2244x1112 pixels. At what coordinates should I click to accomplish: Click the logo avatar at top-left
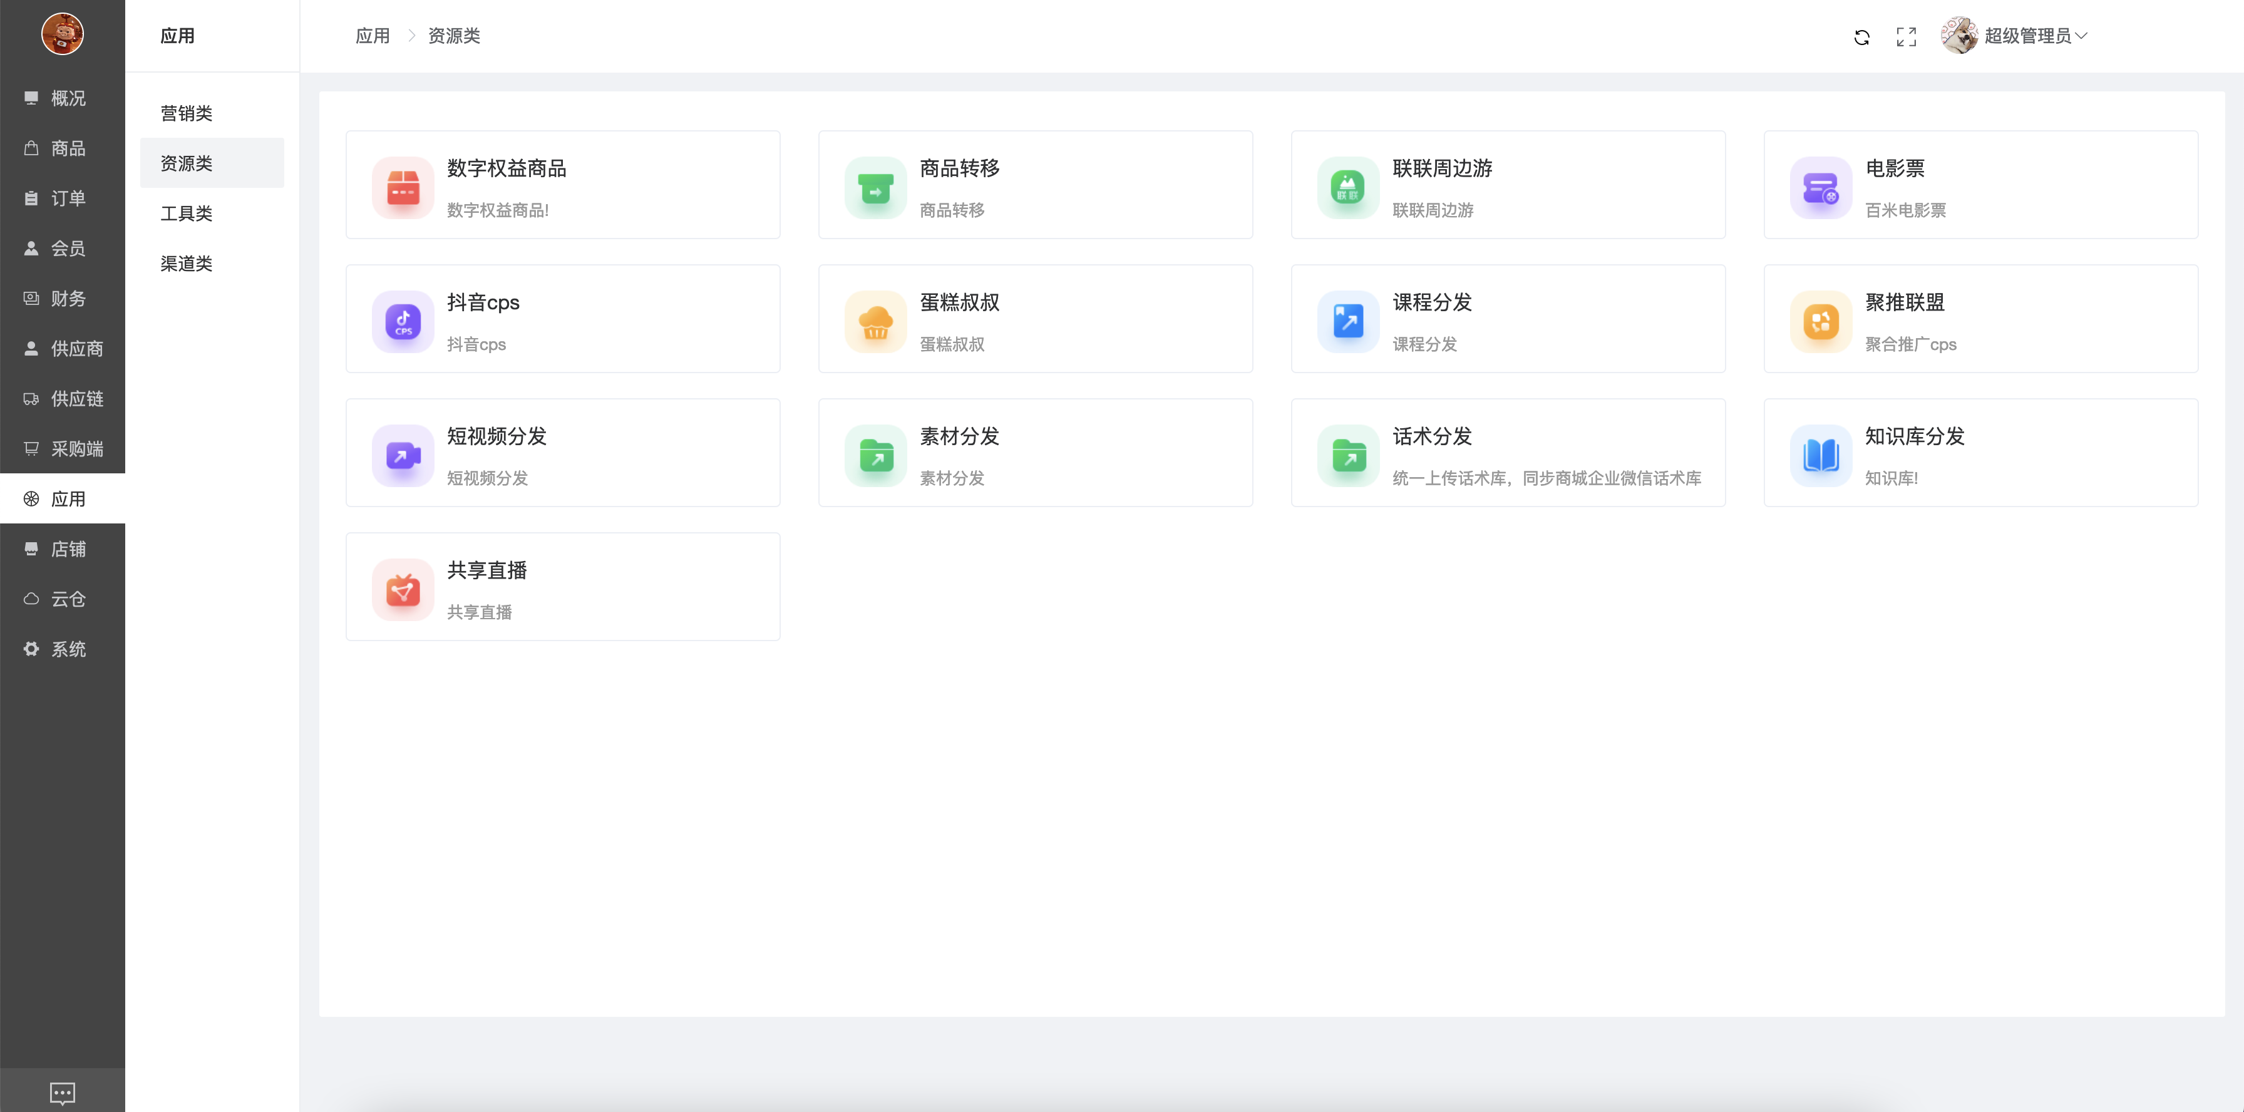point(62,34)
